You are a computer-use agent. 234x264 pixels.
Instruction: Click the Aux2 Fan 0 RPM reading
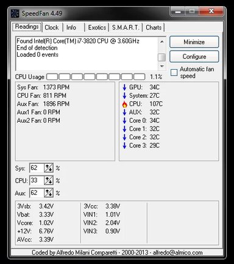click(x=38, y=121)
